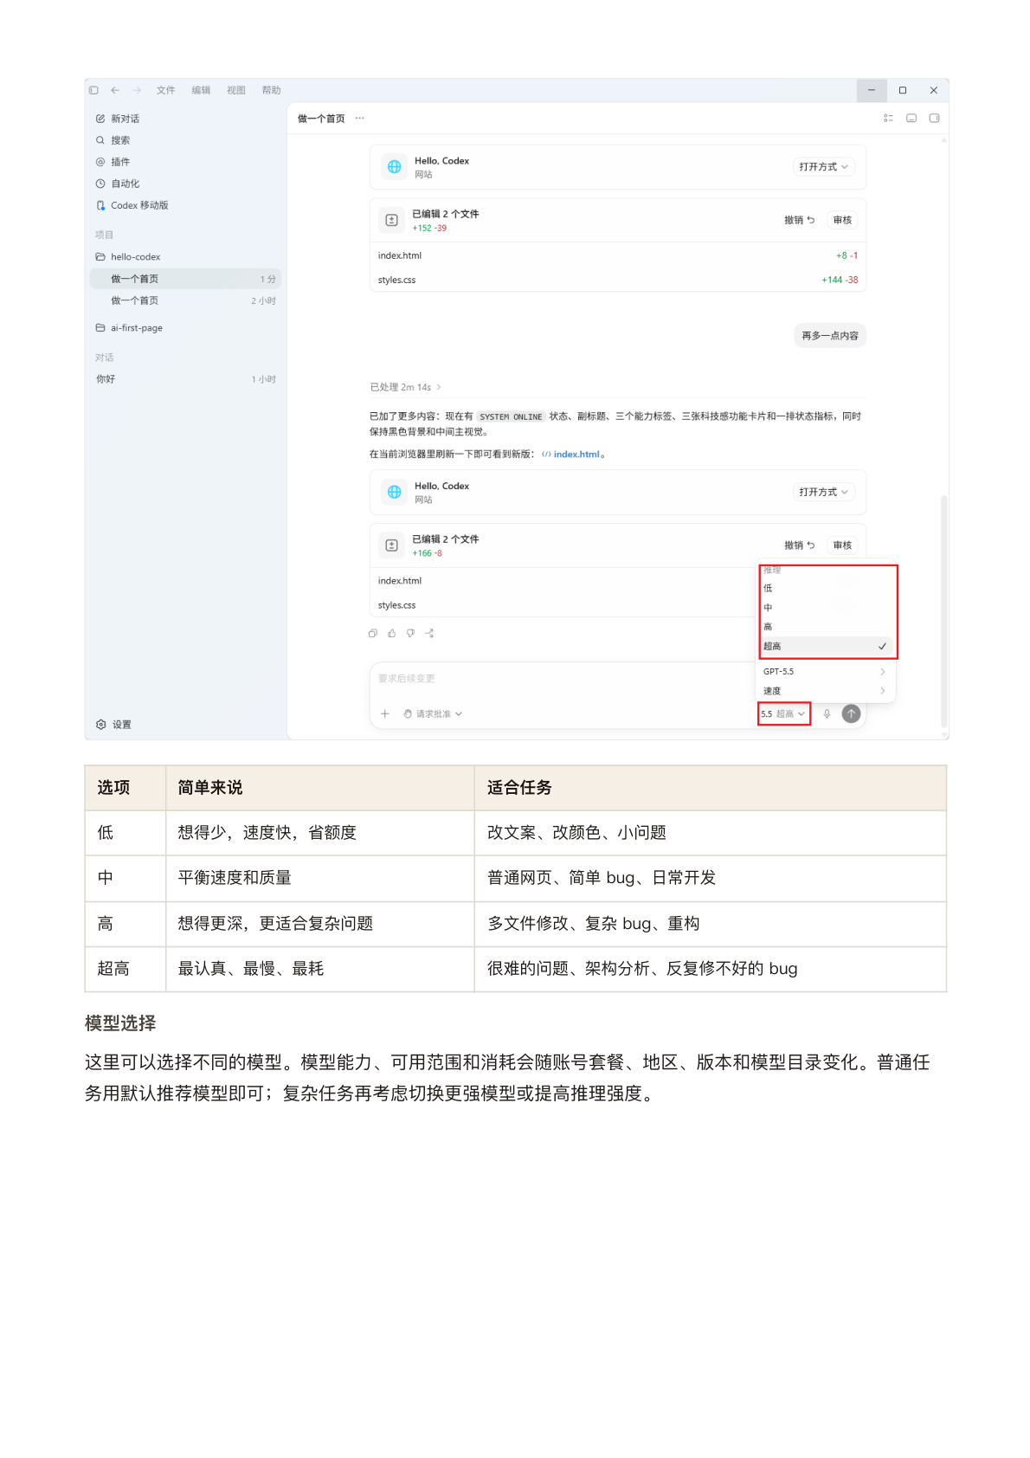Open the 视图 menu
The width and height of the screenshot is (1030, 1458).
pos(236,90)
